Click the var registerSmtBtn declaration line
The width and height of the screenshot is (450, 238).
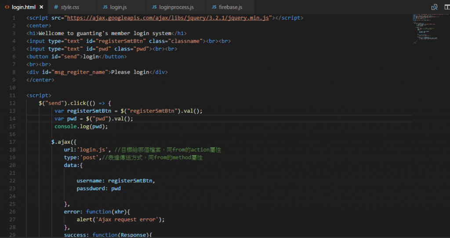(129, 111)
